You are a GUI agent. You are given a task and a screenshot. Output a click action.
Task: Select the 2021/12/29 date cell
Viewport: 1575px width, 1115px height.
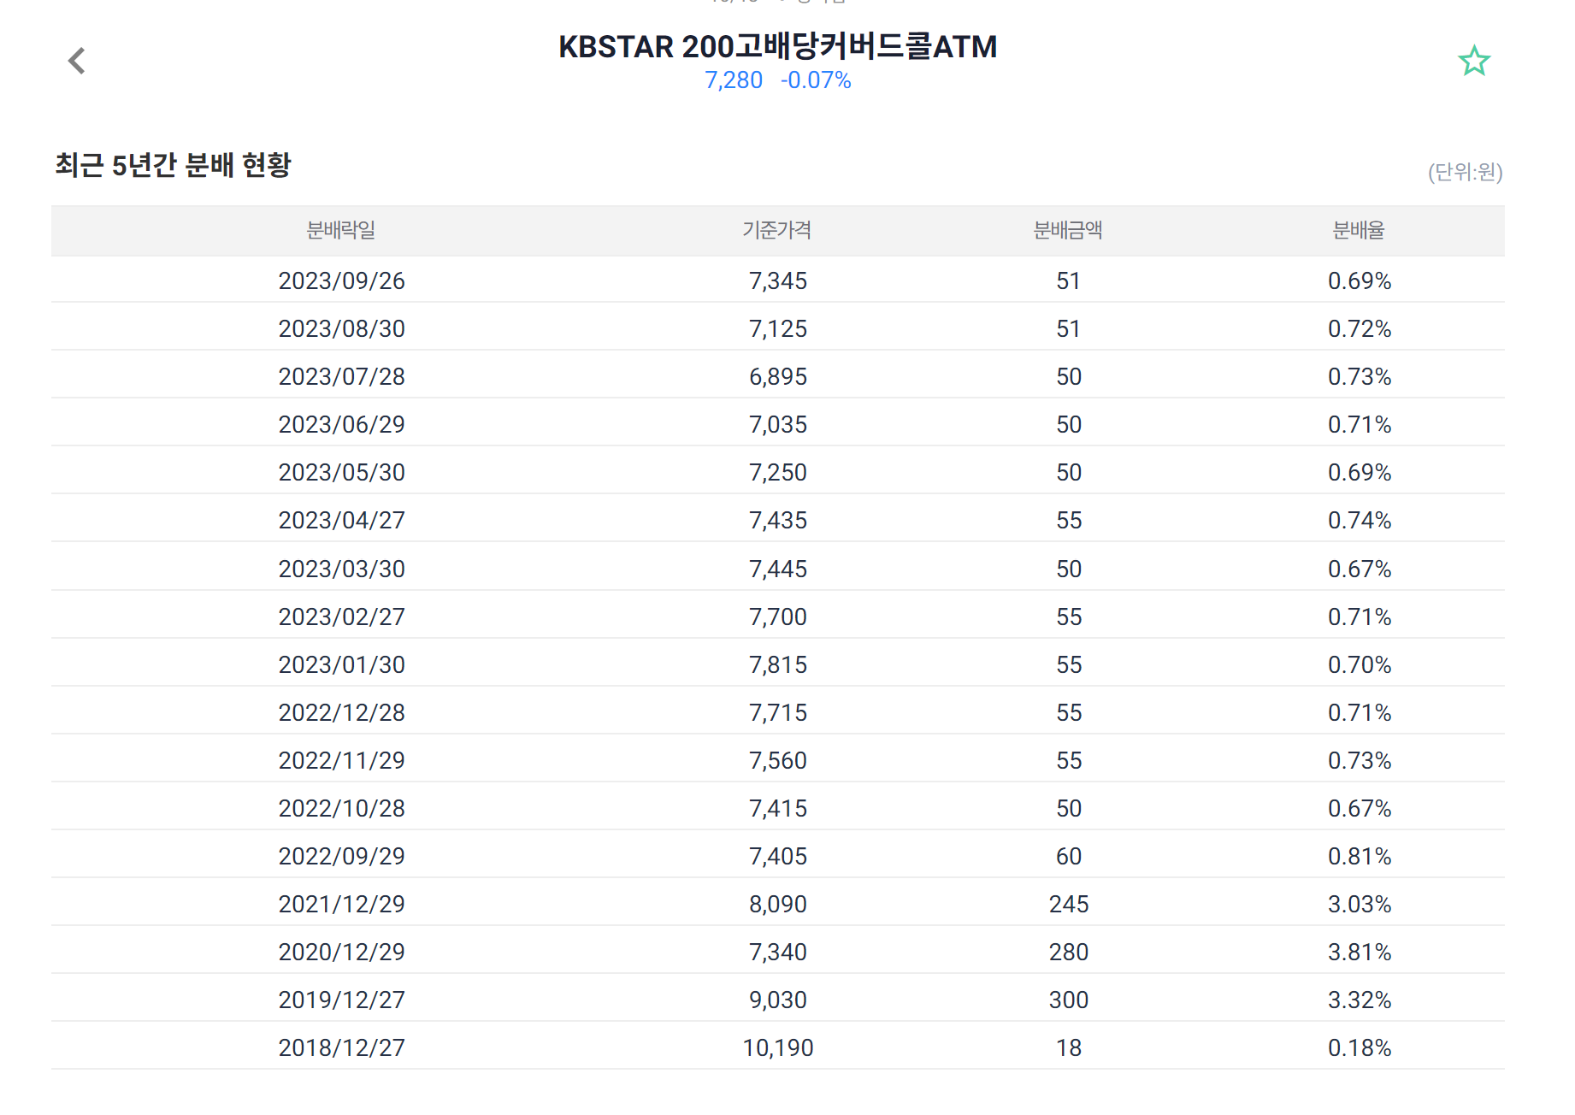342,904
